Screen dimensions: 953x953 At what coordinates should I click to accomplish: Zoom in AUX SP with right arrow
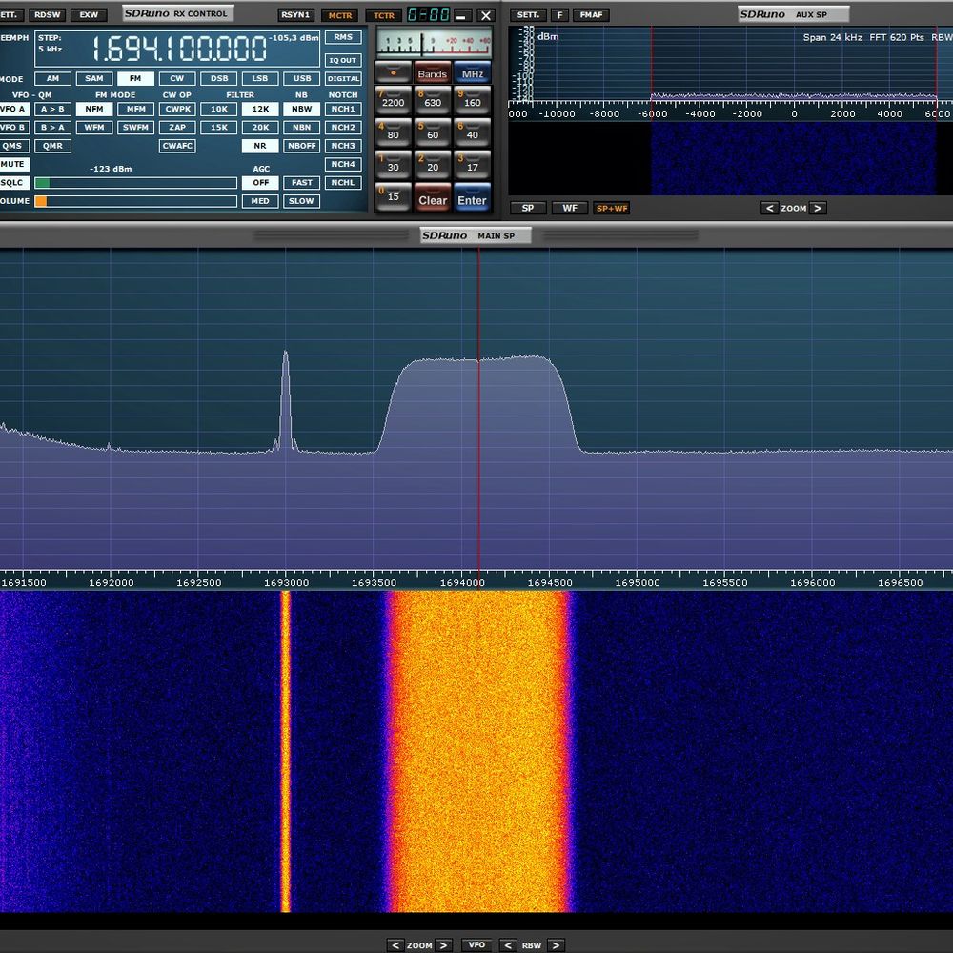(x=818, y=208)
